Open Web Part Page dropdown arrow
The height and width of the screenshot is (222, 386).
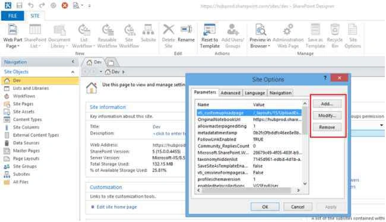pos(18,46)
